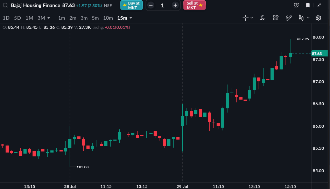Click the current price label 87.63 on axis

[320, 54]
